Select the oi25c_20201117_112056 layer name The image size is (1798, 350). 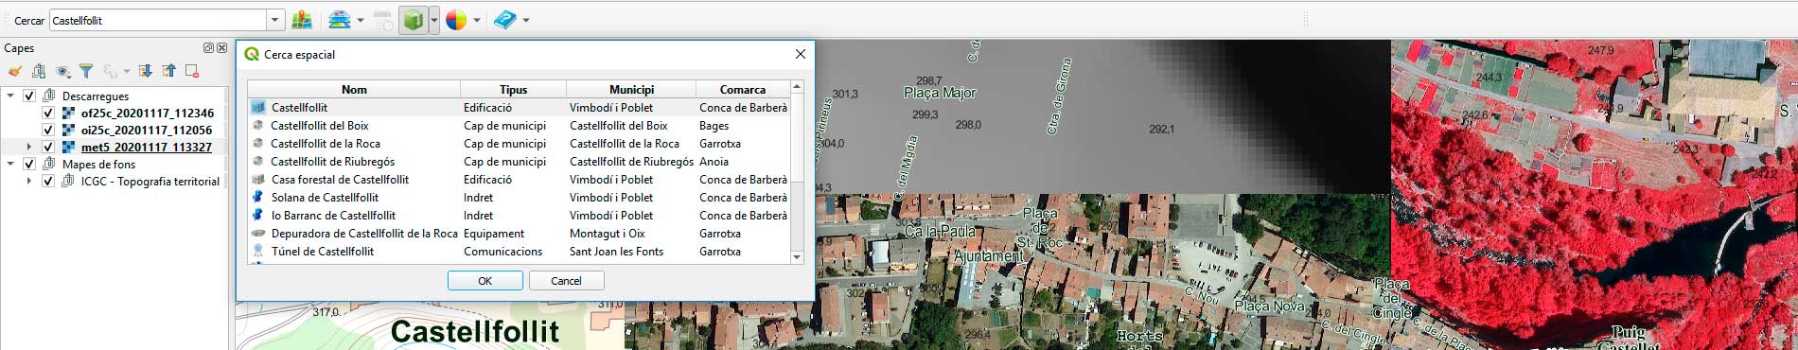147,130
